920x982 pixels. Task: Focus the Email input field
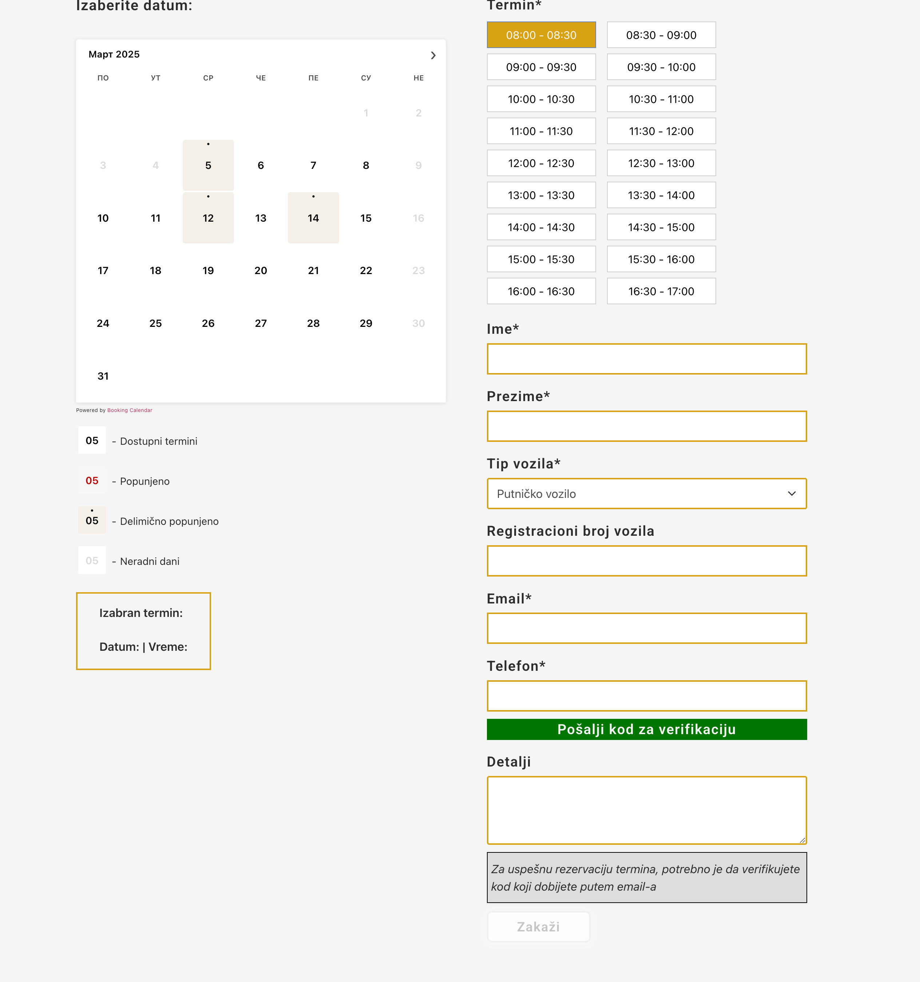click(x=646, y=628)
